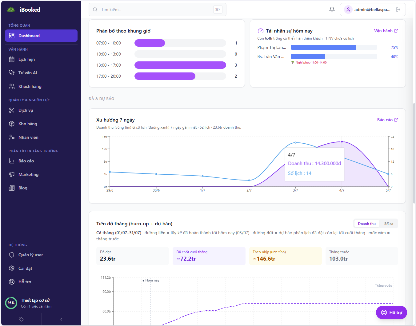Viewport: 416px width, 326px height.
Task: Click the admin user avatar icon
Action: coord(348,10)
